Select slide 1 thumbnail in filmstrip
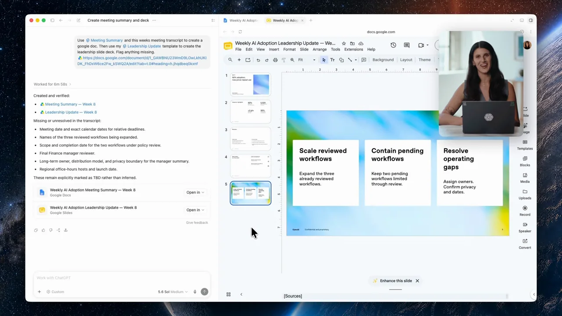Screen dimensions: 562x316 [251, 84]
